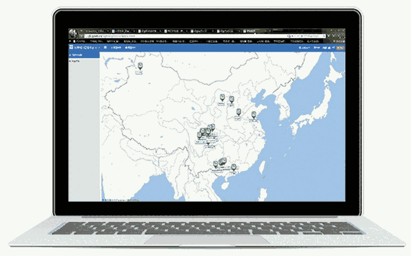Open the user account dropdown in header
This screenshot has height=256, width=411.
pyautogui.click(x=304, y=47)
